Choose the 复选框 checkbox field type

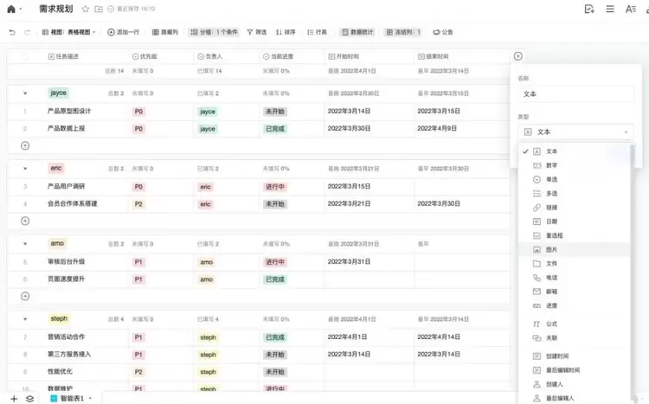(575, 235)
